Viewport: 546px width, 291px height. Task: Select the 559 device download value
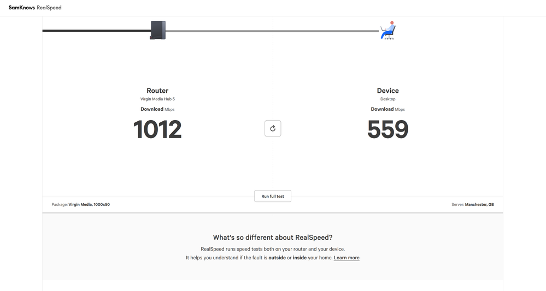(x=388, y=129)
